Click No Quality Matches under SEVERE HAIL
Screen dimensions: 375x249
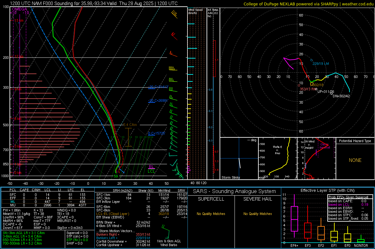coord(257,214)
